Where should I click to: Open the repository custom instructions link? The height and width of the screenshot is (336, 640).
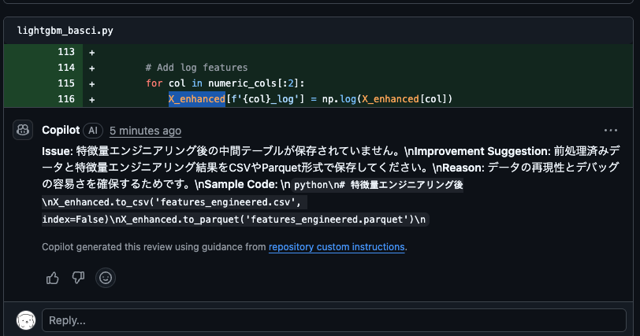tap(337, 247)
